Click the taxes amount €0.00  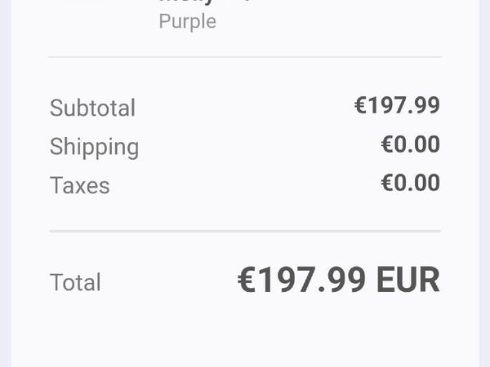[x=410, y=183]
